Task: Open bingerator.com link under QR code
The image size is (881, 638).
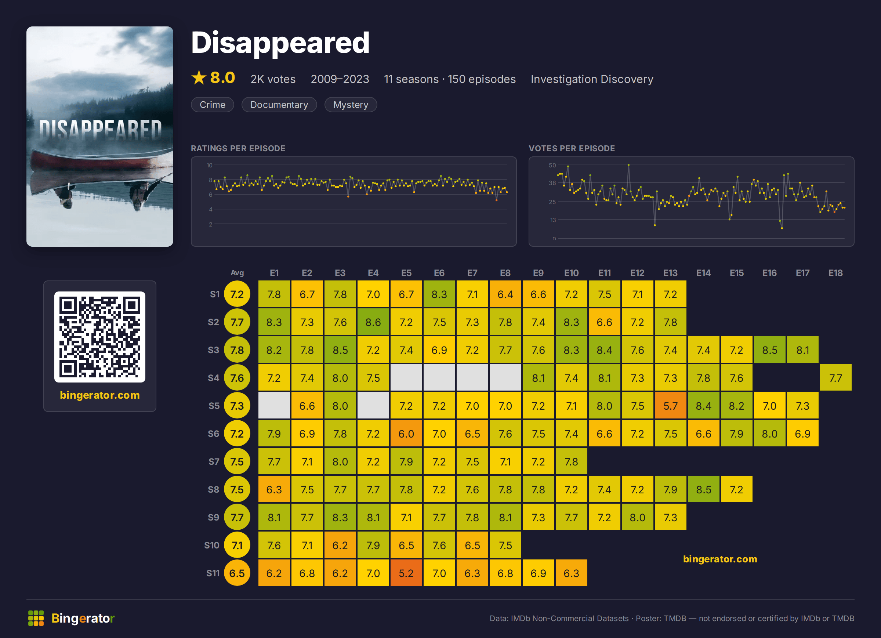Action: pos(100,395)
